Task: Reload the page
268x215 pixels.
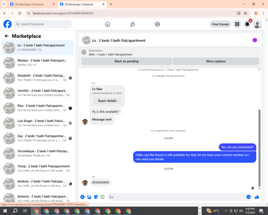Action: [x=20, y=13]
